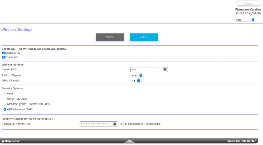Open the Auto language dropdown below firmware version
Viewport: 263px width, 145px height.
click(x=244, y=20)
